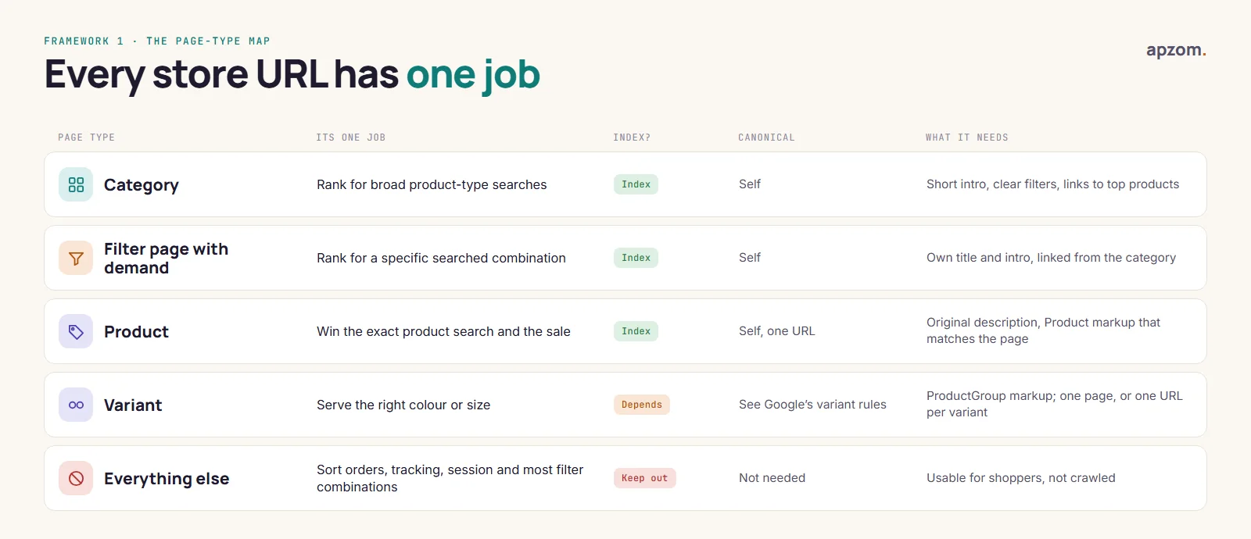Select the Index badge in the Product row
Viewport: 1251px width, 539px height.
coord(636,331)
